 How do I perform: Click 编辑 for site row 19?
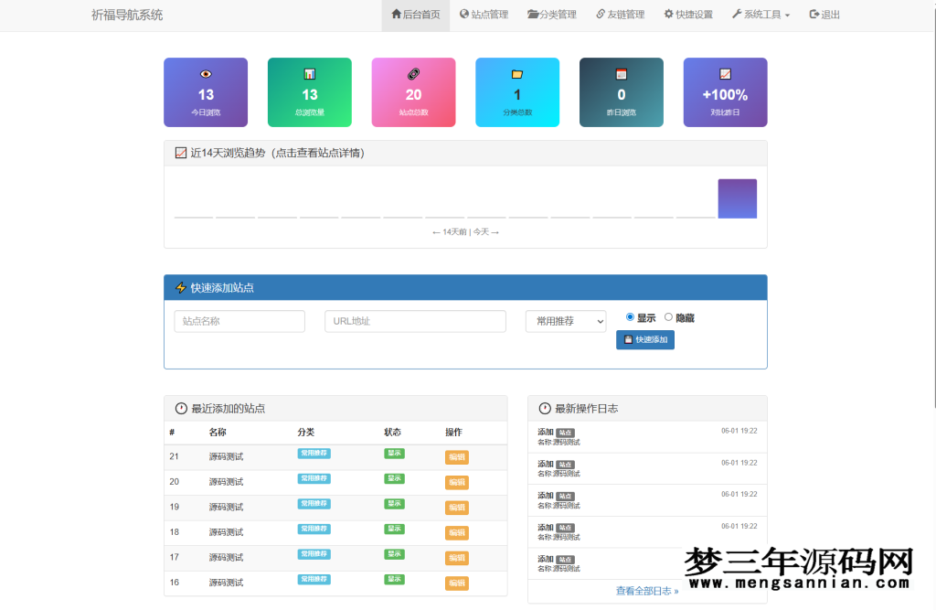tap(457, 508)
